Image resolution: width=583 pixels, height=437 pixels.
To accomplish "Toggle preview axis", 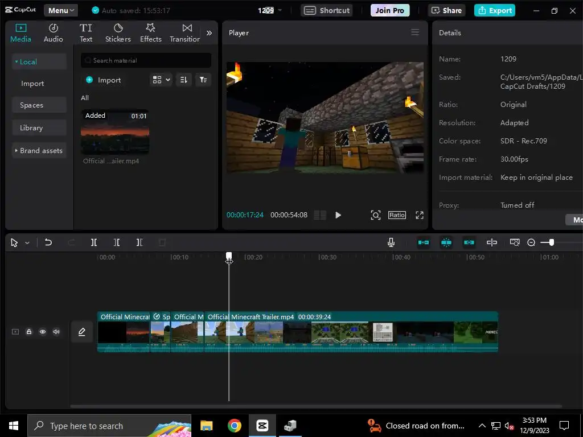I will pyautogui.click(x=491, y=242).
